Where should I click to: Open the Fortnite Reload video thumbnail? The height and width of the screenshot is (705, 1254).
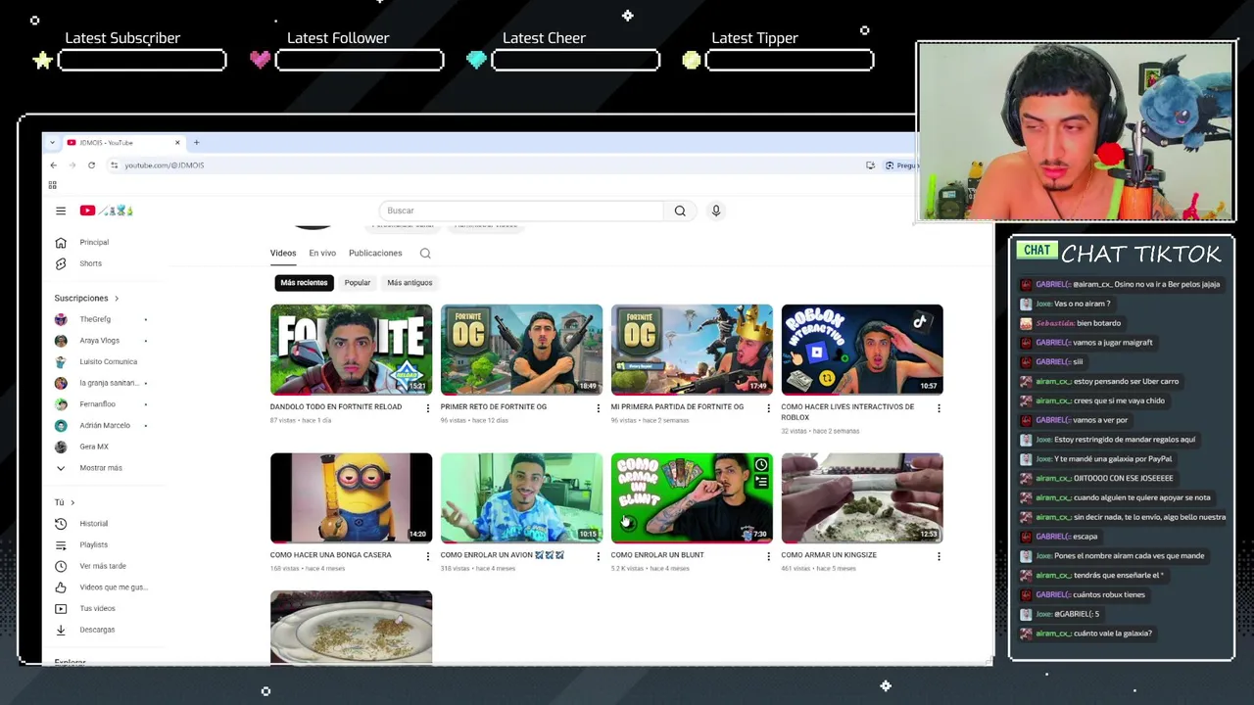coord(351,350)
